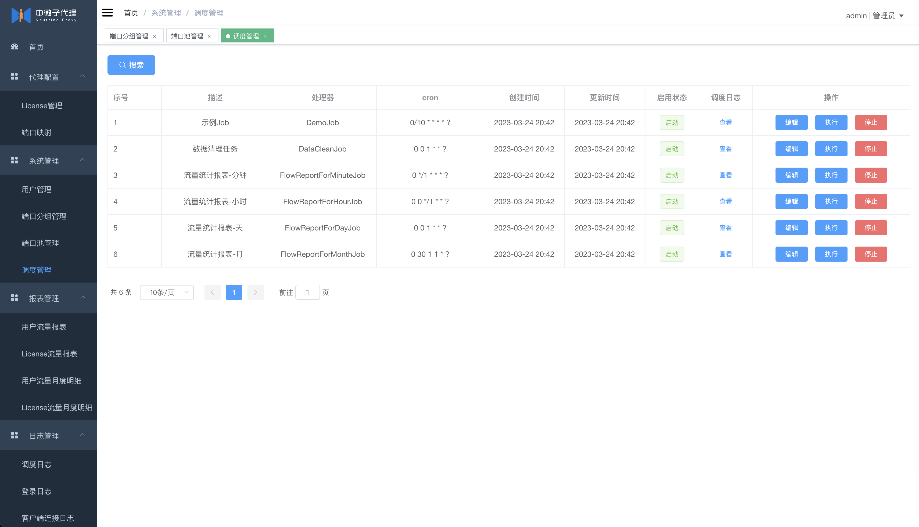Execute the 示例Job row
The height and width of the screenshot is (527, 919).
tap(831, 122)
